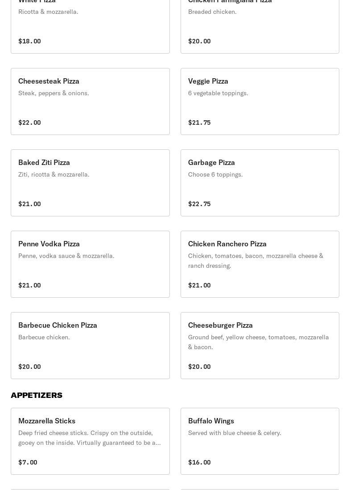Choose the Baked Ziti Pizza item
Screen dimensions: 350x490
[90, 183]
